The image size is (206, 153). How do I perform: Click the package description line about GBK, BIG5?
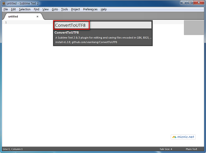point(103,38)
